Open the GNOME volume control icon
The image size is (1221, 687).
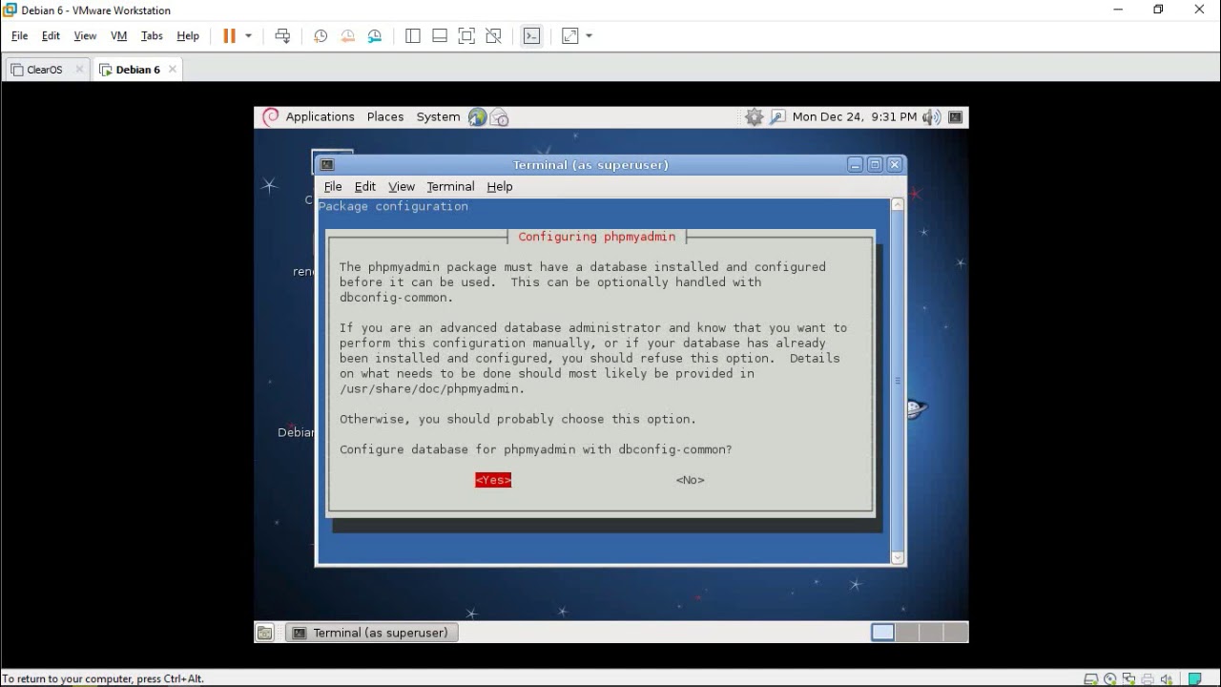tap(931, 117)
